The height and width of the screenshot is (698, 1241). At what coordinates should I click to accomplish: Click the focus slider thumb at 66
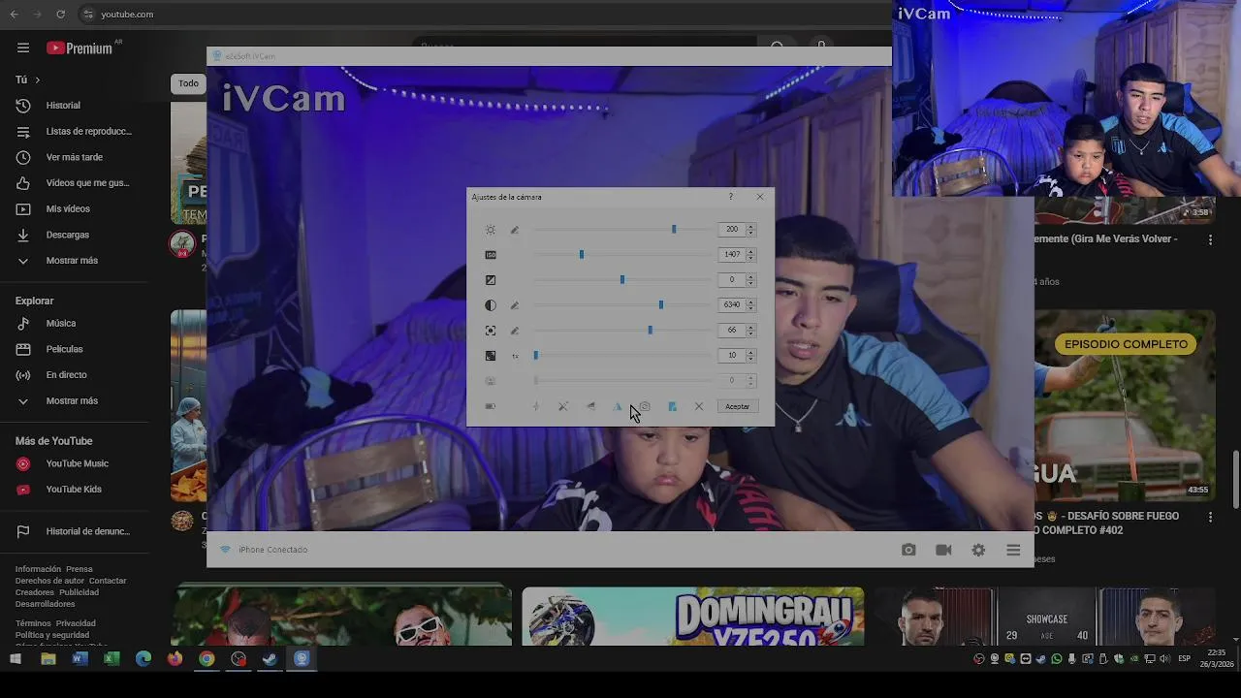tap(651, 331)
